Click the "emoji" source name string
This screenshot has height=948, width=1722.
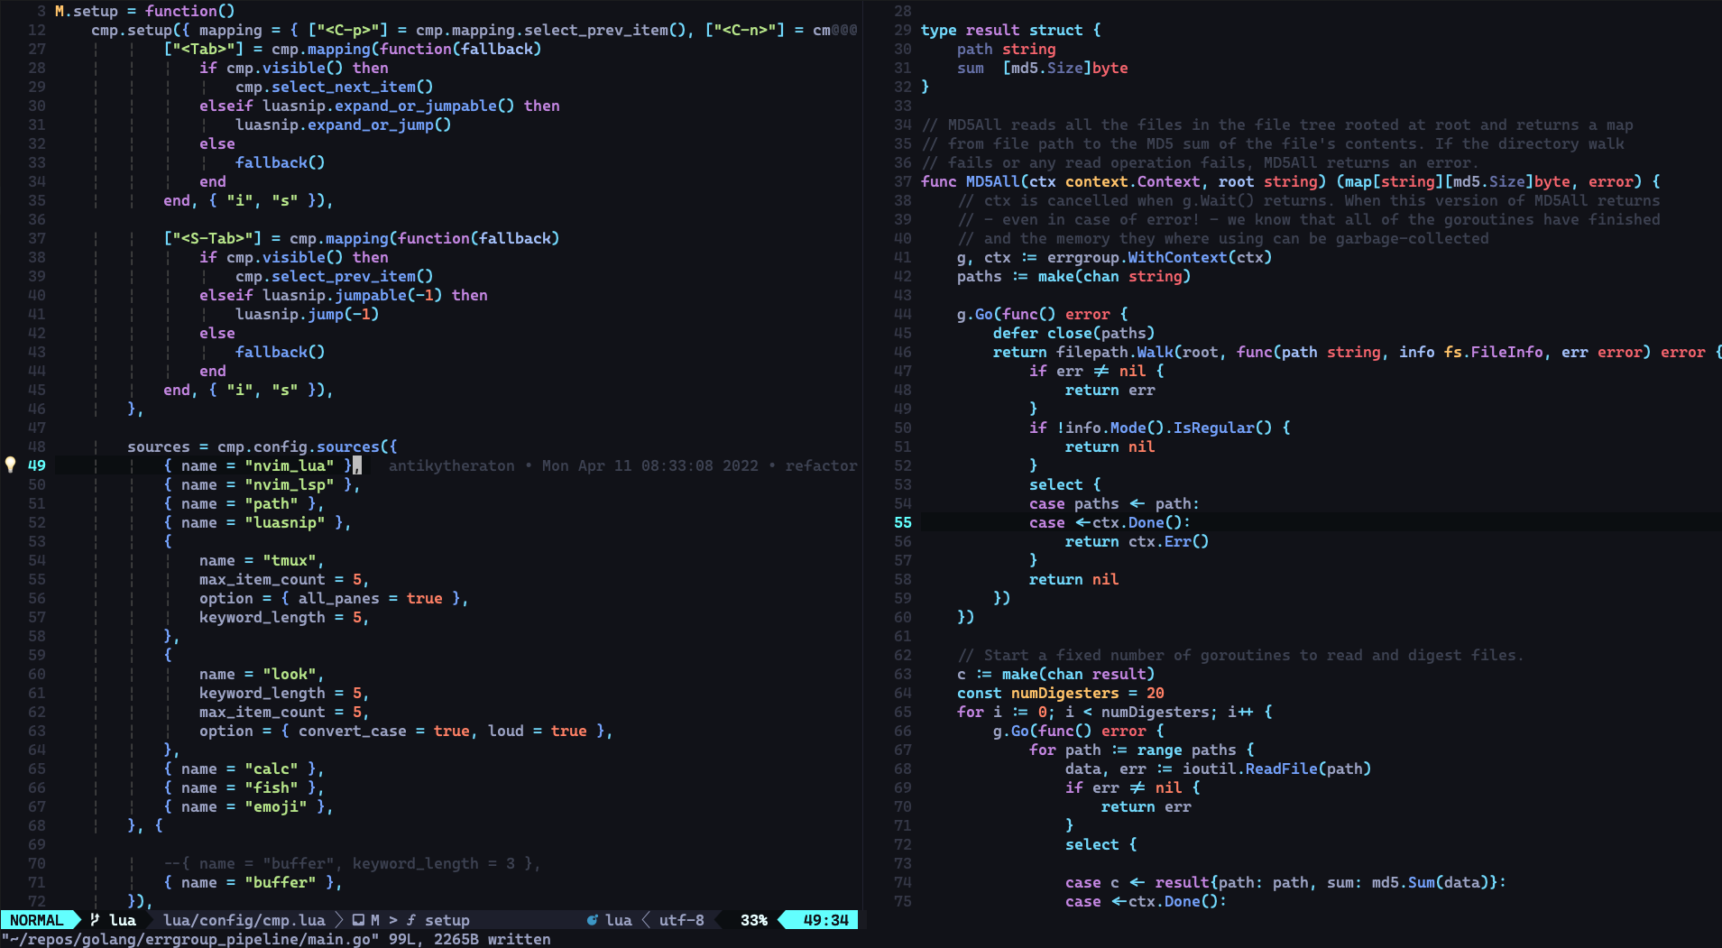[276, 806]
